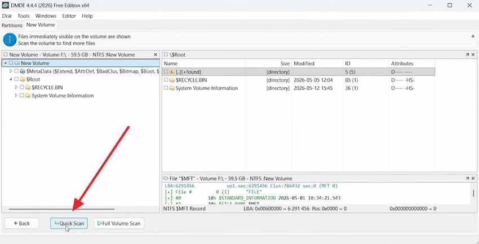Maximize the File "$MFT" viewer panel

pos(467,178)
